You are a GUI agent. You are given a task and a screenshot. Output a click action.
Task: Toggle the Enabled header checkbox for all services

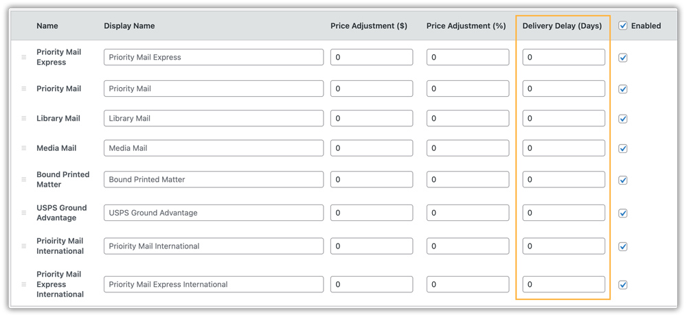point(623,26)
